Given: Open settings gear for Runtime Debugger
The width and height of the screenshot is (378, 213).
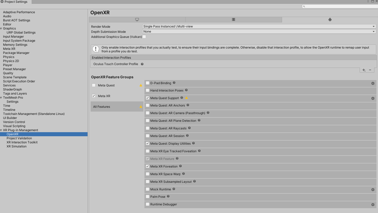Looking at the screenshot, I should coord(373,204).
